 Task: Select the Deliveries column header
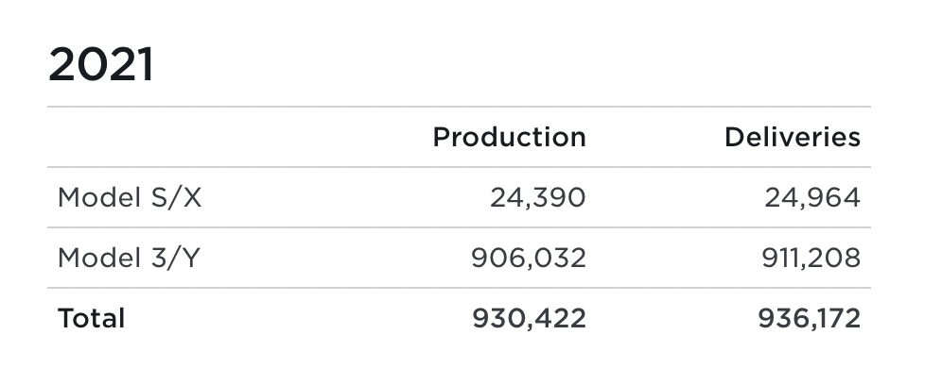click(792, 138)
